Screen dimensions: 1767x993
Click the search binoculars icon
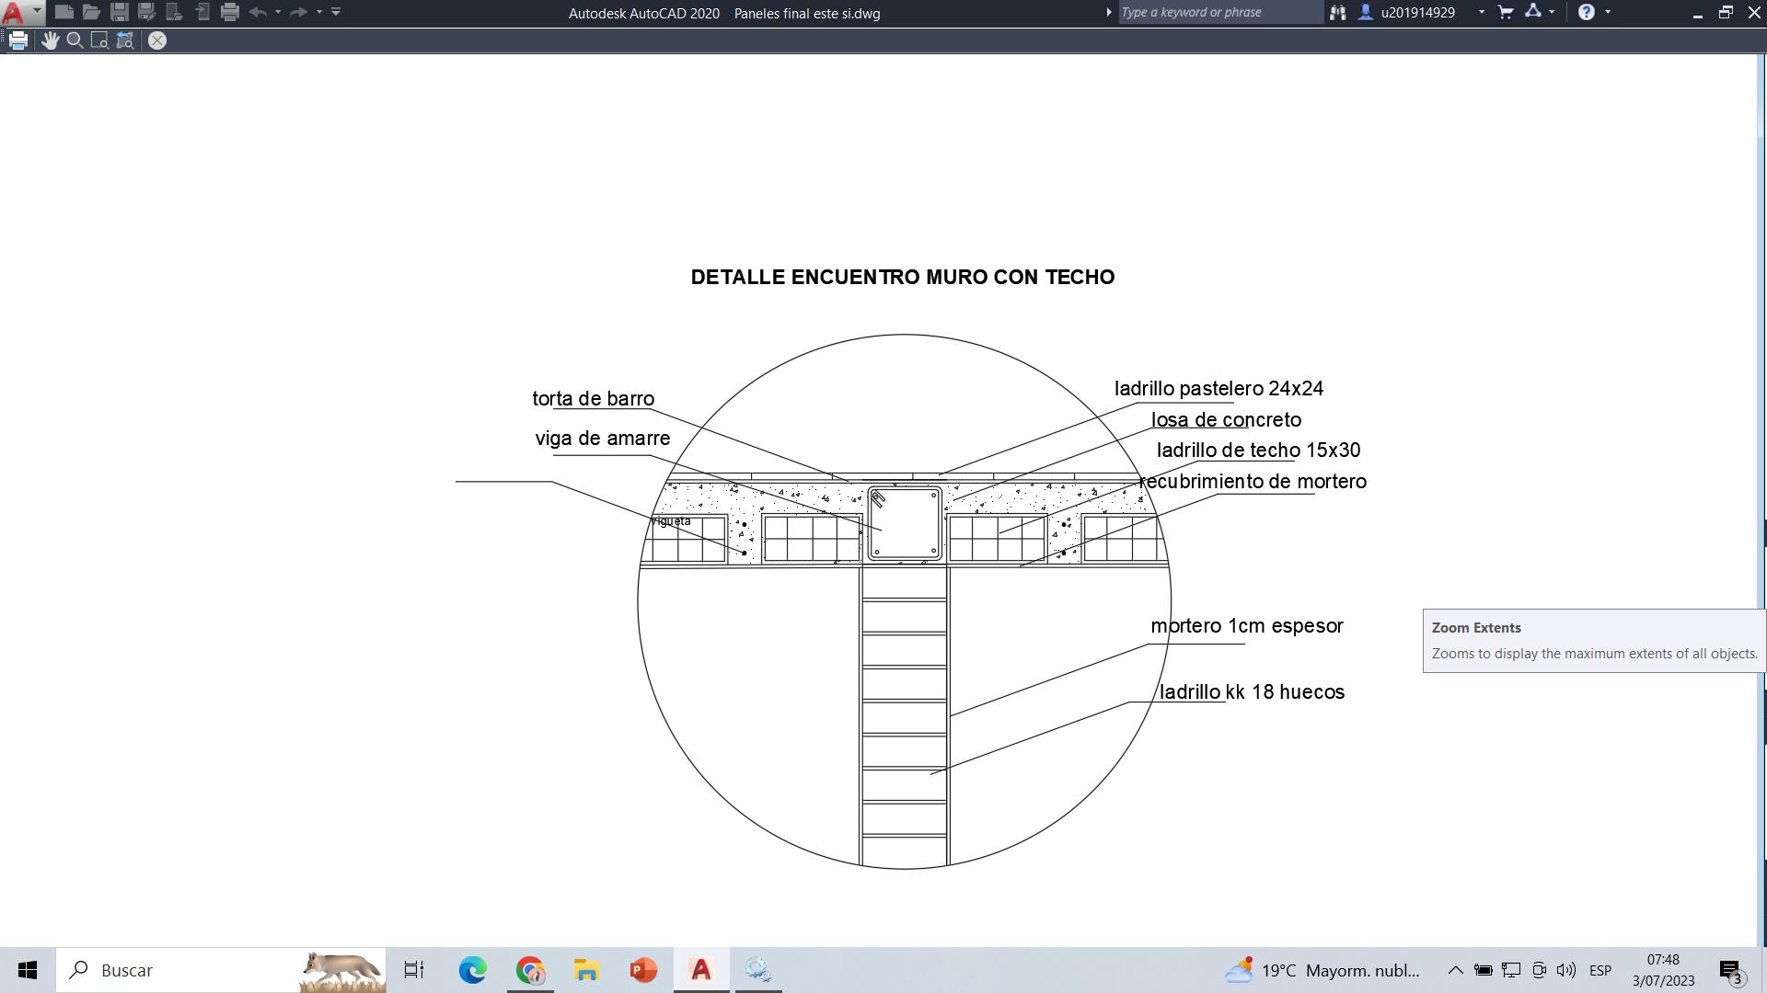tap(1337, 13)
